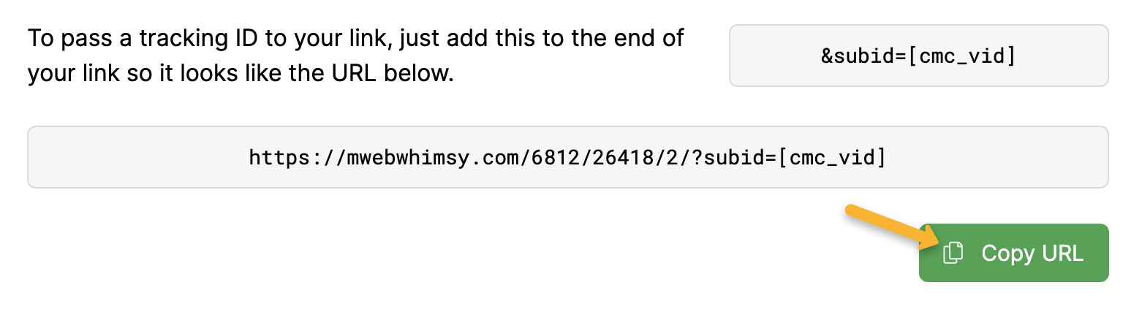The width and height of the screenshot is (1142, 323).
Task: Click the copy icon in the green button
Action: (x=952, y=253)
